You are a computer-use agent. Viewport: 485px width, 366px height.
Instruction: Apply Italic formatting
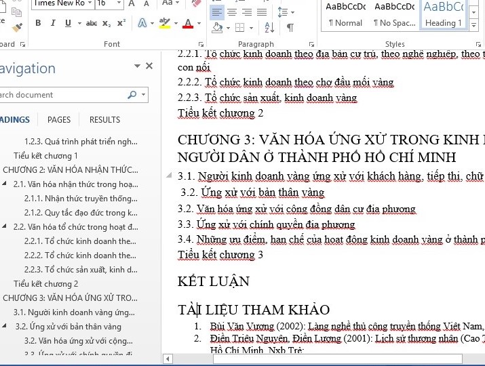(x=53, y=23)
